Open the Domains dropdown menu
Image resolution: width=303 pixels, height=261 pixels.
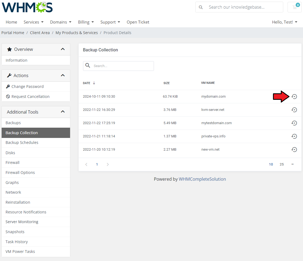pos(61,22)
